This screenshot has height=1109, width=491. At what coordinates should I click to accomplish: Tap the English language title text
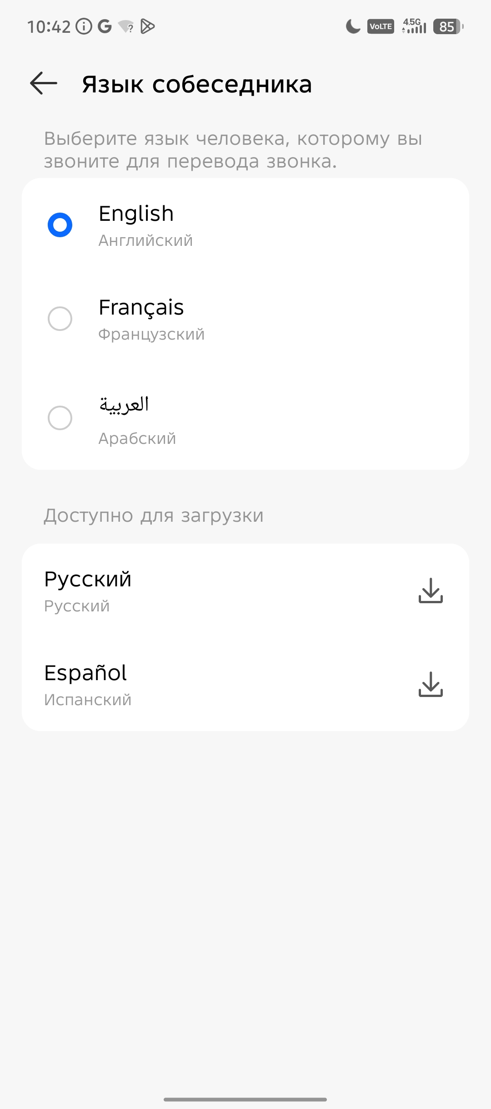tap(136, 214)
